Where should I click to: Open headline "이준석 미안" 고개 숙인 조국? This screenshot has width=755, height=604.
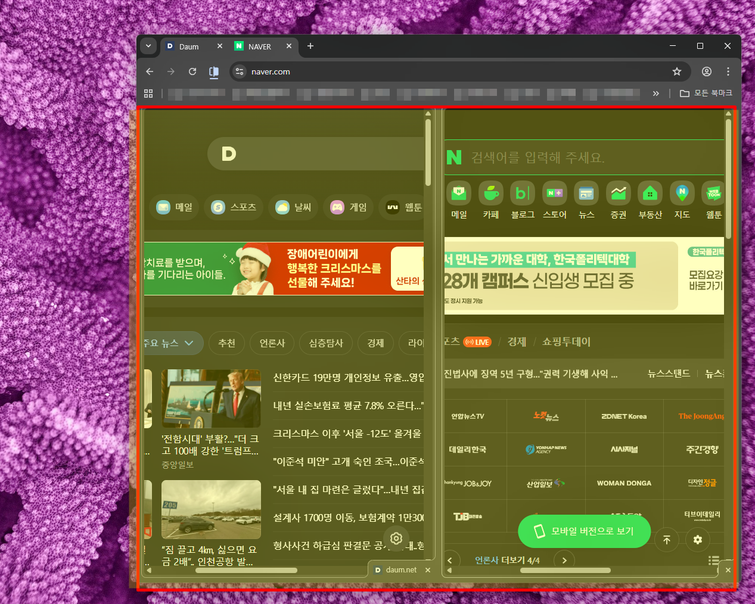(349, 461)
